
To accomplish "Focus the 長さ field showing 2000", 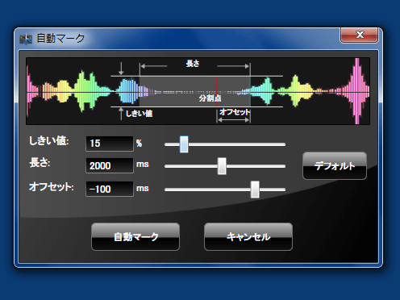I will (x=110, y=165).
